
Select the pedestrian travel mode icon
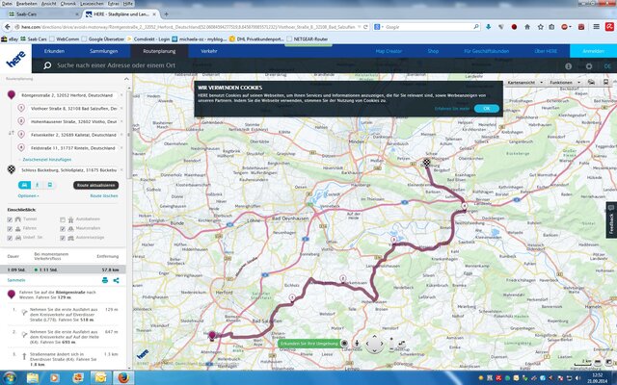pyautogui.click(x=37, y=185)
